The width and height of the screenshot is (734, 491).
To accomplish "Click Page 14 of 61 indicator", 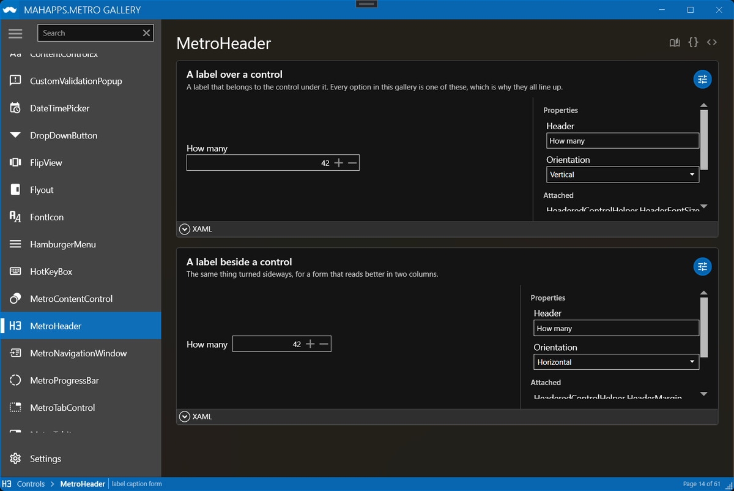I will pyautogui.click(x=702, y=484).
